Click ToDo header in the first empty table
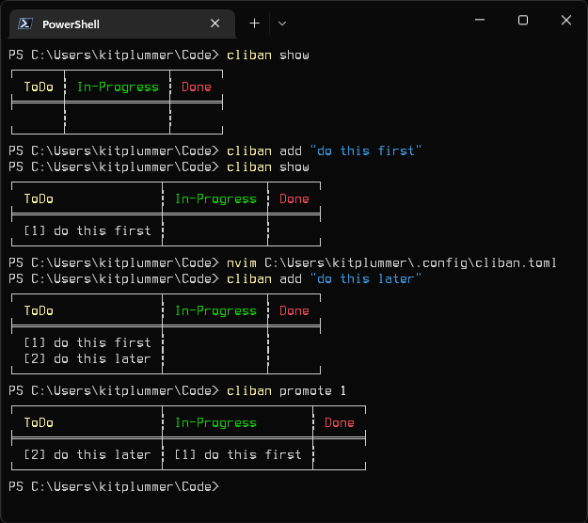588x523 pixels. tap(39, 87)
